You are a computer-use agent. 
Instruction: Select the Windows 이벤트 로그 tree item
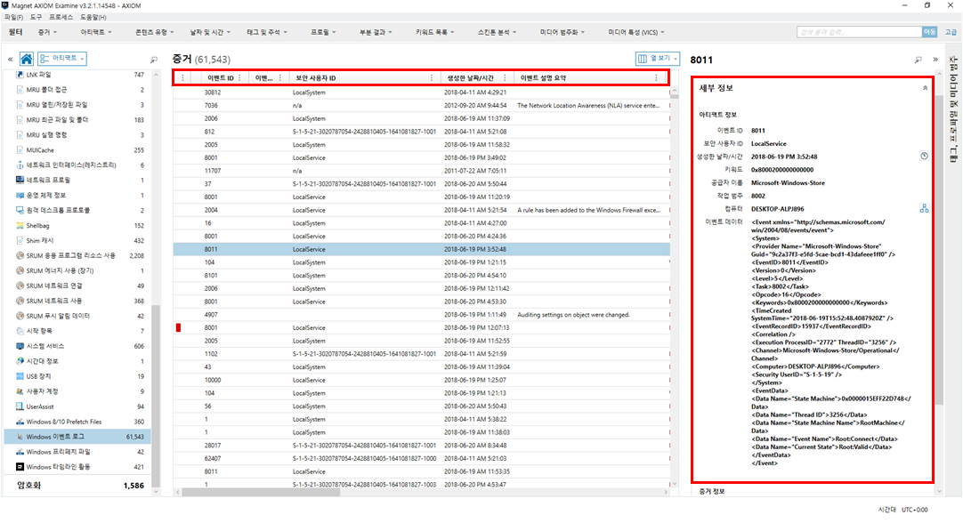point(77,437)
